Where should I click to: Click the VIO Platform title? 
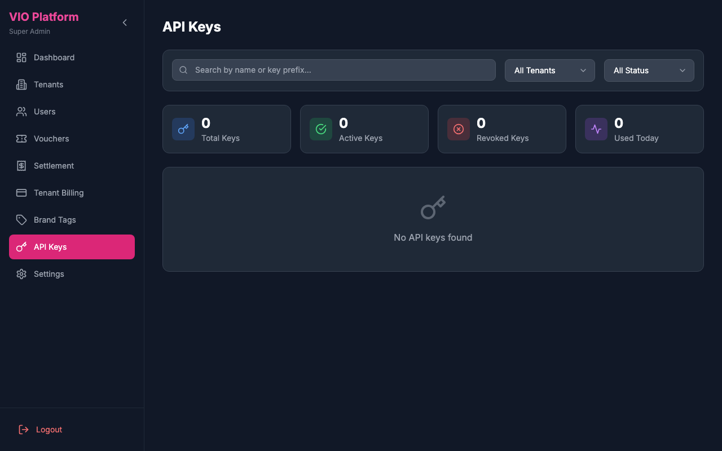point(43,16)
